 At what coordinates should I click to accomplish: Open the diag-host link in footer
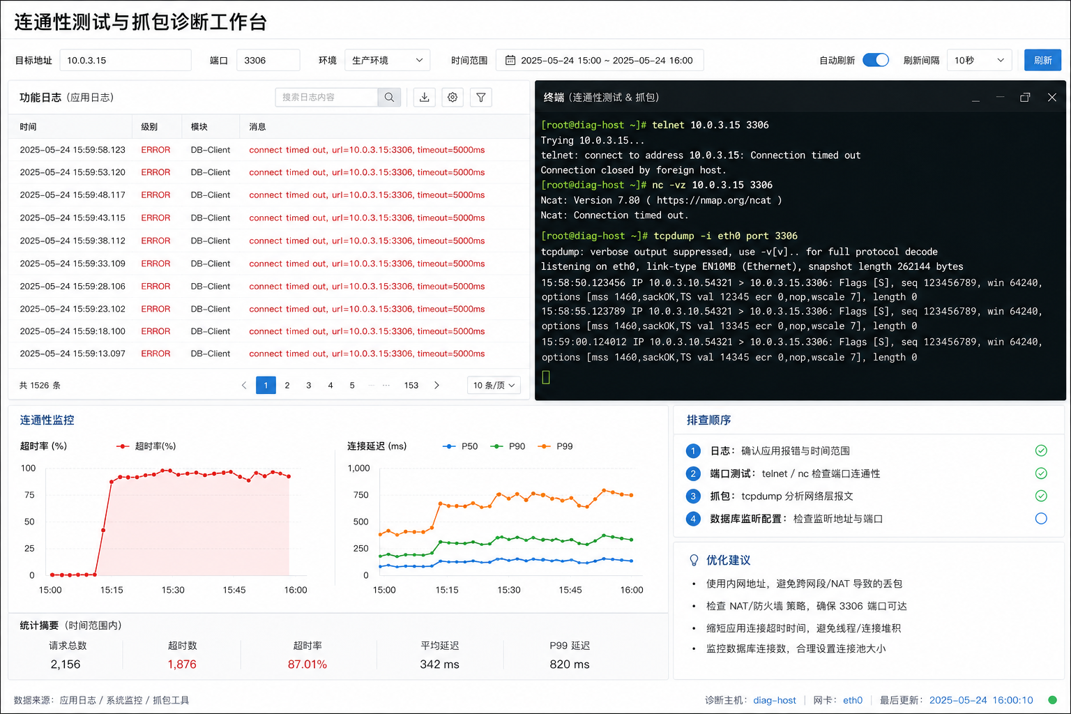[775, 700]
